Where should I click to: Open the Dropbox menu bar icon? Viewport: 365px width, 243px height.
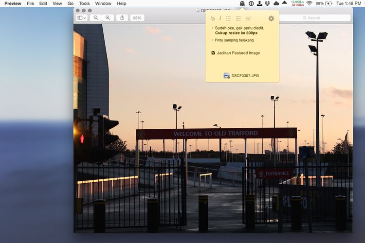tap(268, 3)
